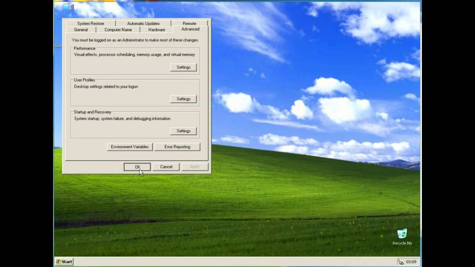Click the User Profiles group label
475x267 pixels.
tap(84, 80)
